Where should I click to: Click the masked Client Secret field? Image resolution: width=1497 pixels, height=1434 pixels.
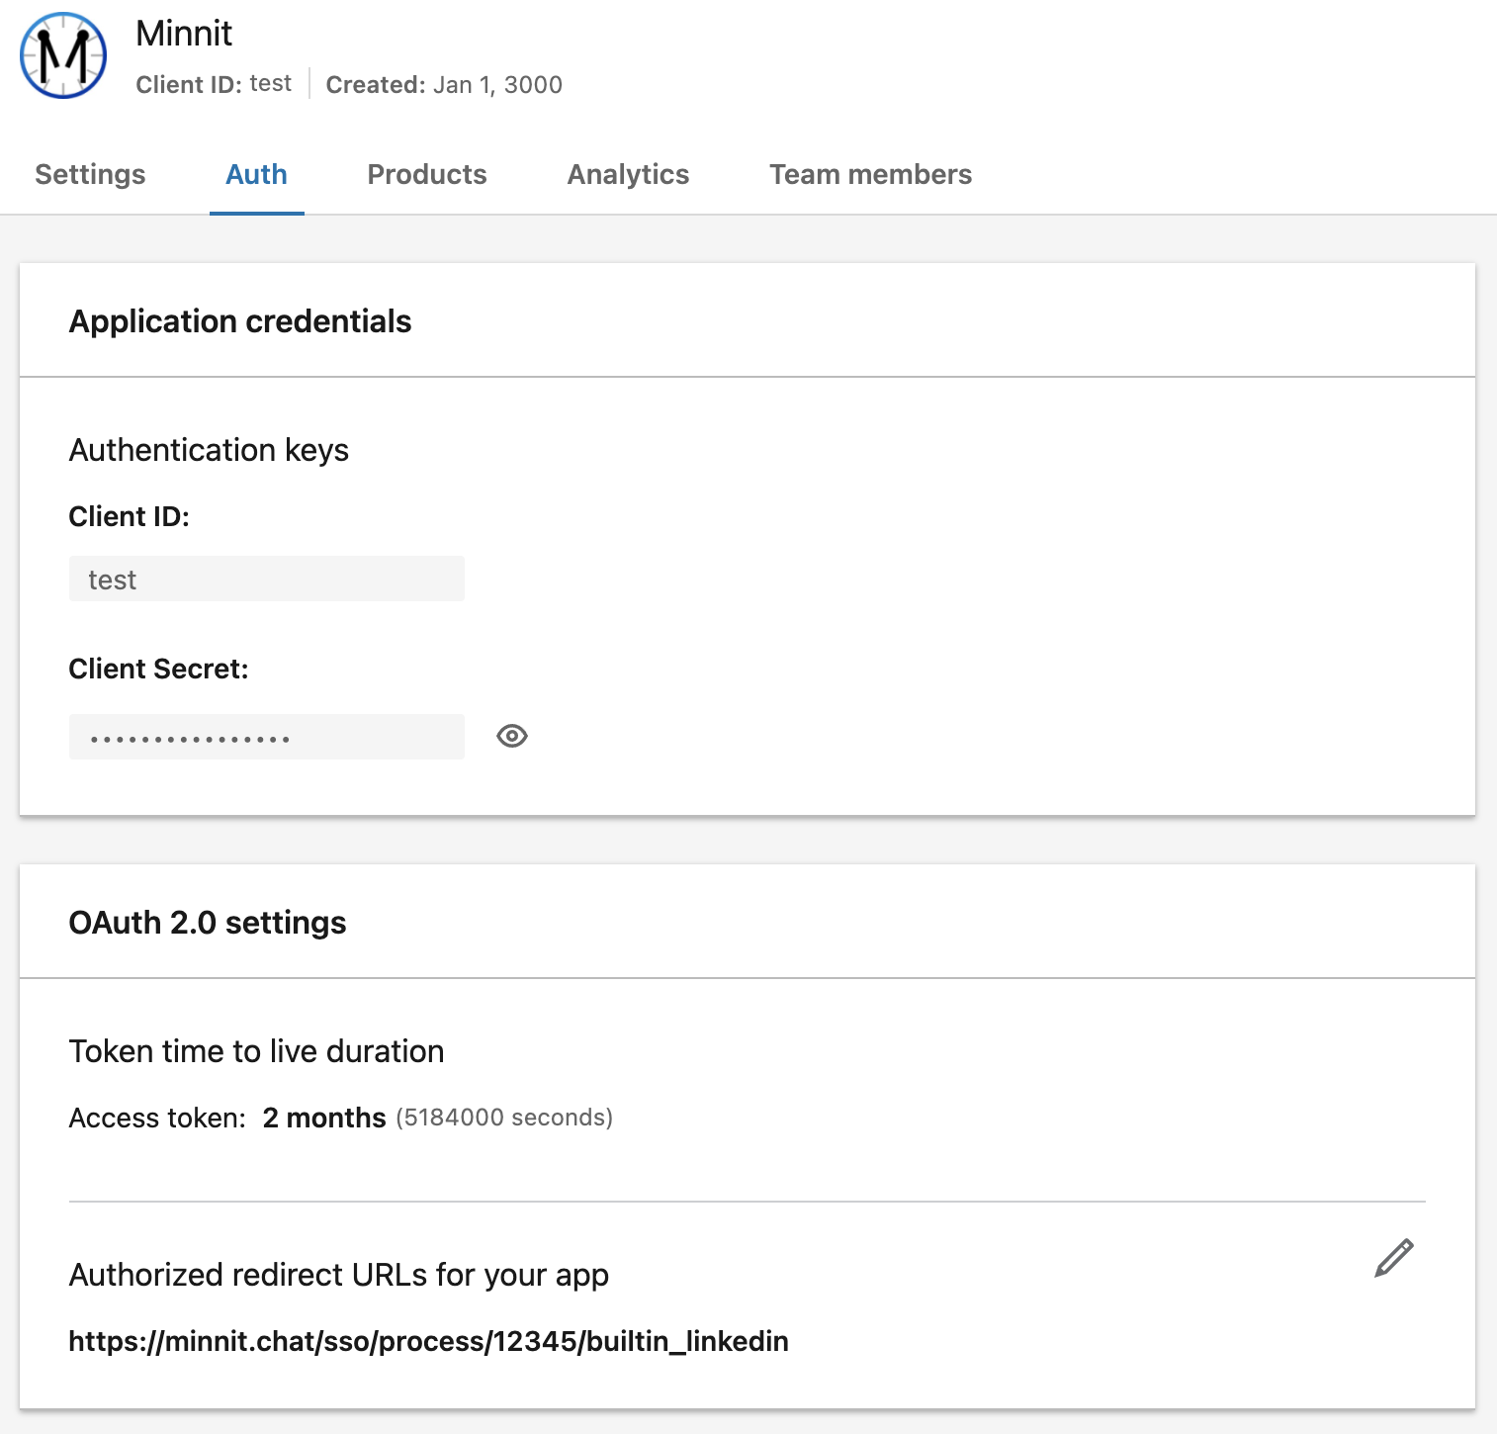point(266,736)
